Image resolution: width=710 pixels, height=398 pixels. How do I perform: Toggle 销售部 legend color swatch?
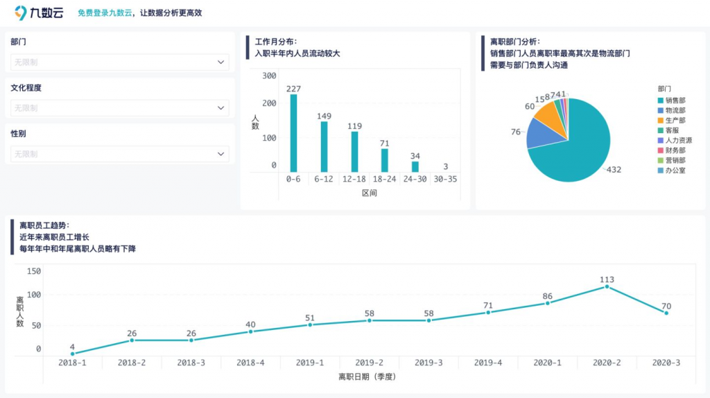pyautogui.click(x=660, y=101)
